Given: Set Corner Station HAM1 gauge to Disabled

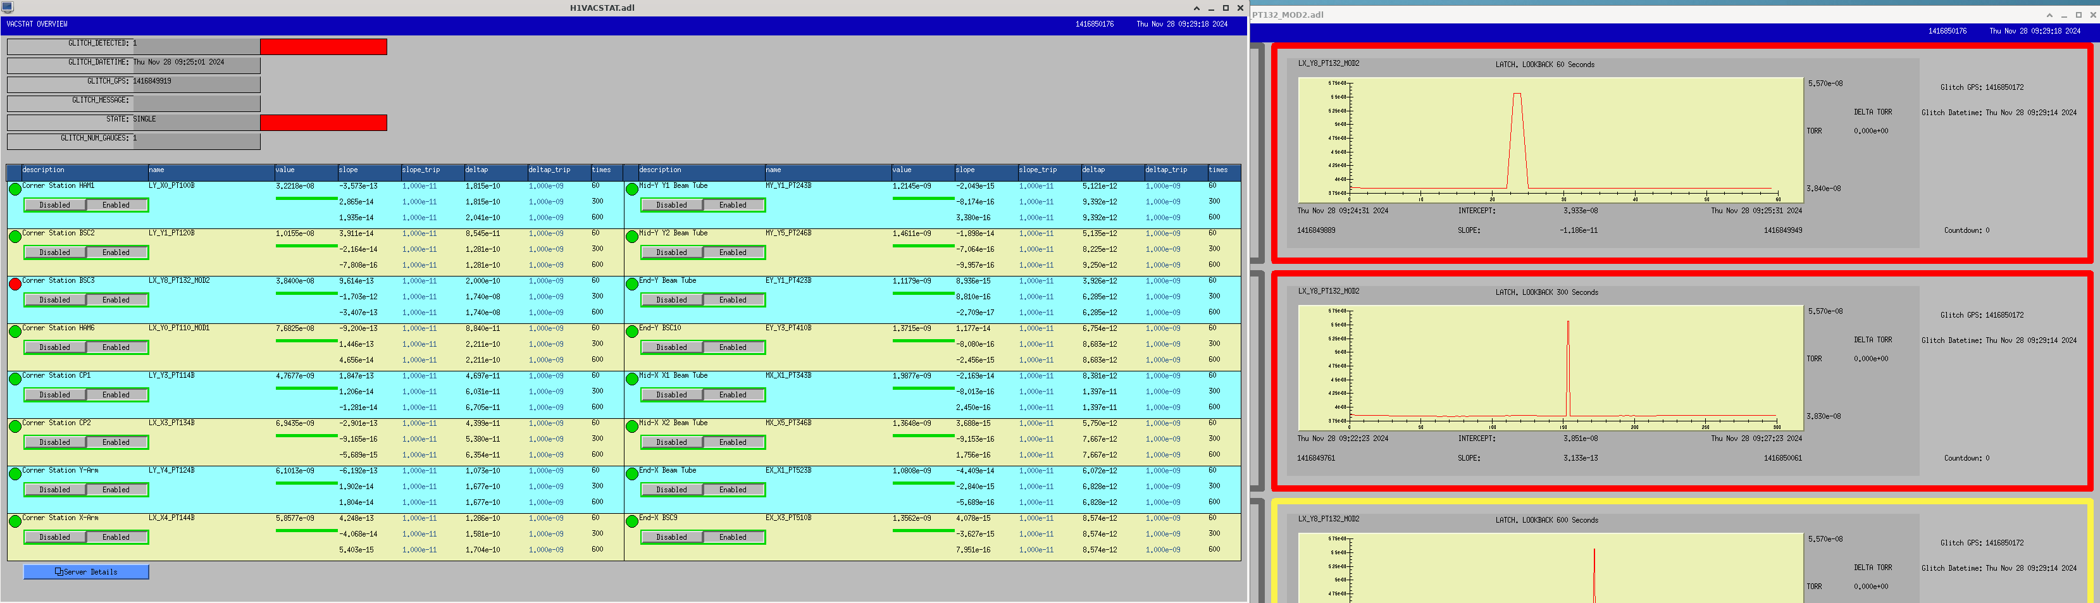Looking at the screenshot, I should click(54, 206).
